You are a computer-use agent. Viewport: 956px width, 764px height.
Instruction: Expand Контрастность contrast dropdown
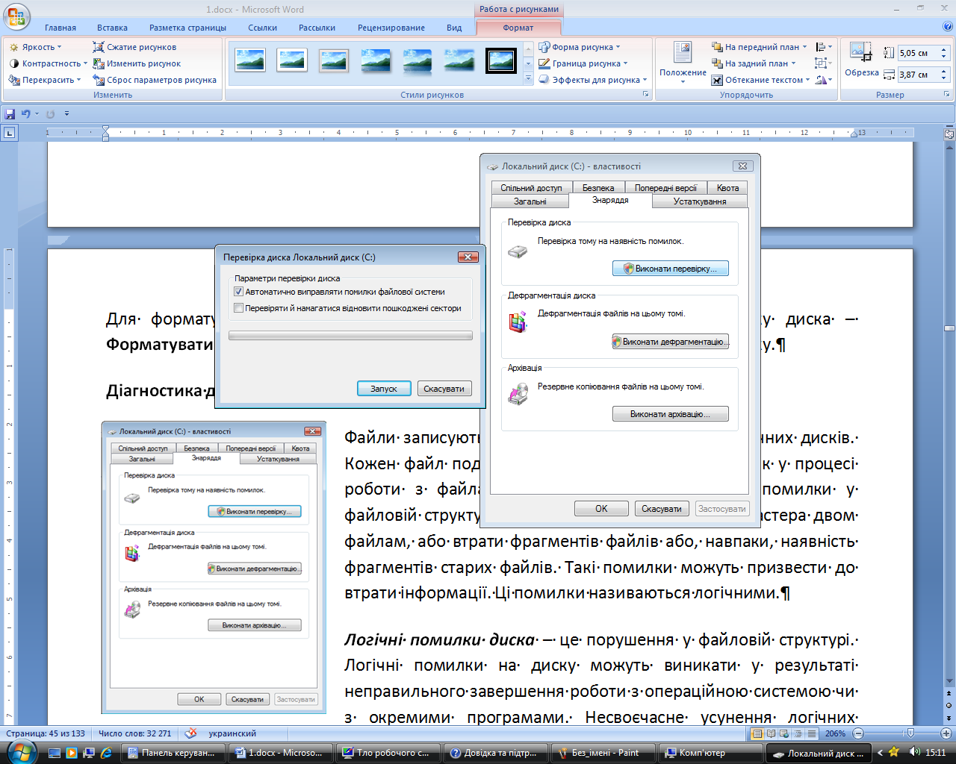coord(48,63)
